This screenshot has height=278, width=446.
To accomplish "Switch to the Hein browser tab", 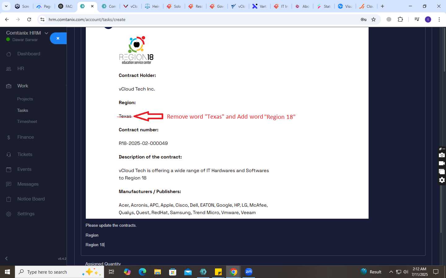I will tap(152, 6).
